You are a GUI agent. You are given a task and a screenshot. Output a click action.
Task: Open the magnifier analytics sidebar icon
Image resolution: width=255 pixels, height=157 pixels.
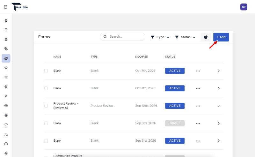(6, 87)
